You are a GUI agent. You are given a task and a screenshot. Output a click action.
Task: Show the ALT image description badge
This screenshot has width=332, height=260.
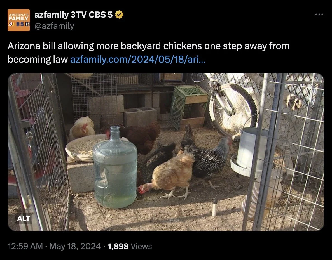pyautogui.click(x=24, y=219)
